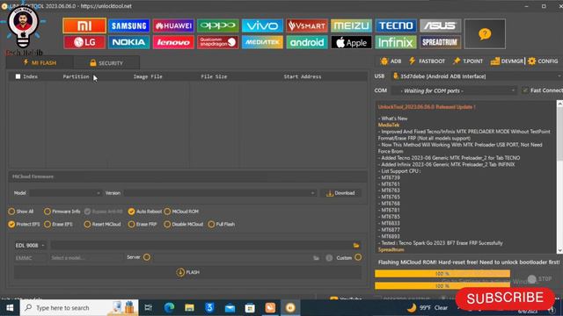Screen dimensions: 563x316
Task: Open the ADB tool
Action: [391, 61]
